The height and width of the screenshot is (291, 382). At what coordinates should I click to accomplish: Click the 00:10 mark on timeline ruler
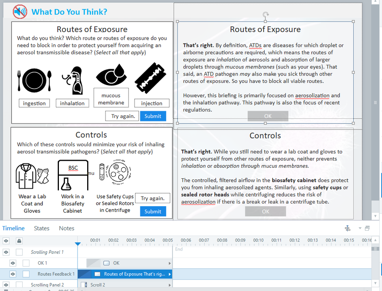[258, 240]
